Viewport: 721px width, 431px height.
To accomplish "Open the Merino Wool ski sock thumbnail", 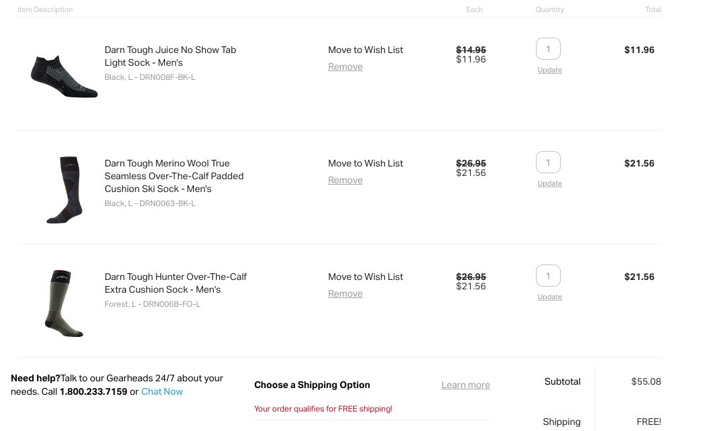I will pyautogui.click(x=64, y=190).
